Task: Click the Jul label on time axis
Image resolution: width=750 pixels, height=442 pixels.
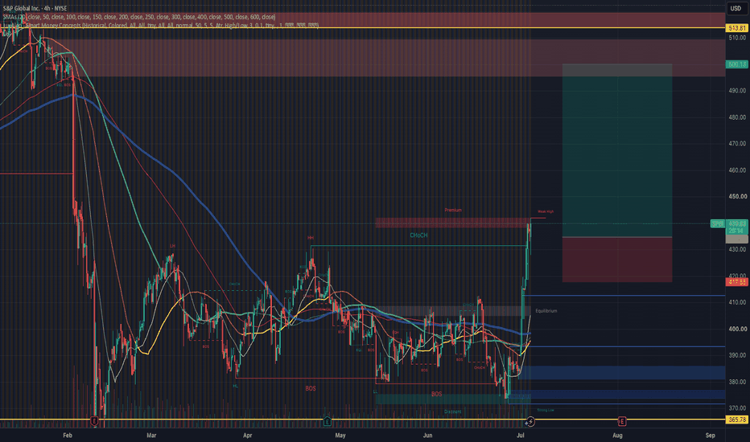Action: pyautogui.click(x=521, y=436)
